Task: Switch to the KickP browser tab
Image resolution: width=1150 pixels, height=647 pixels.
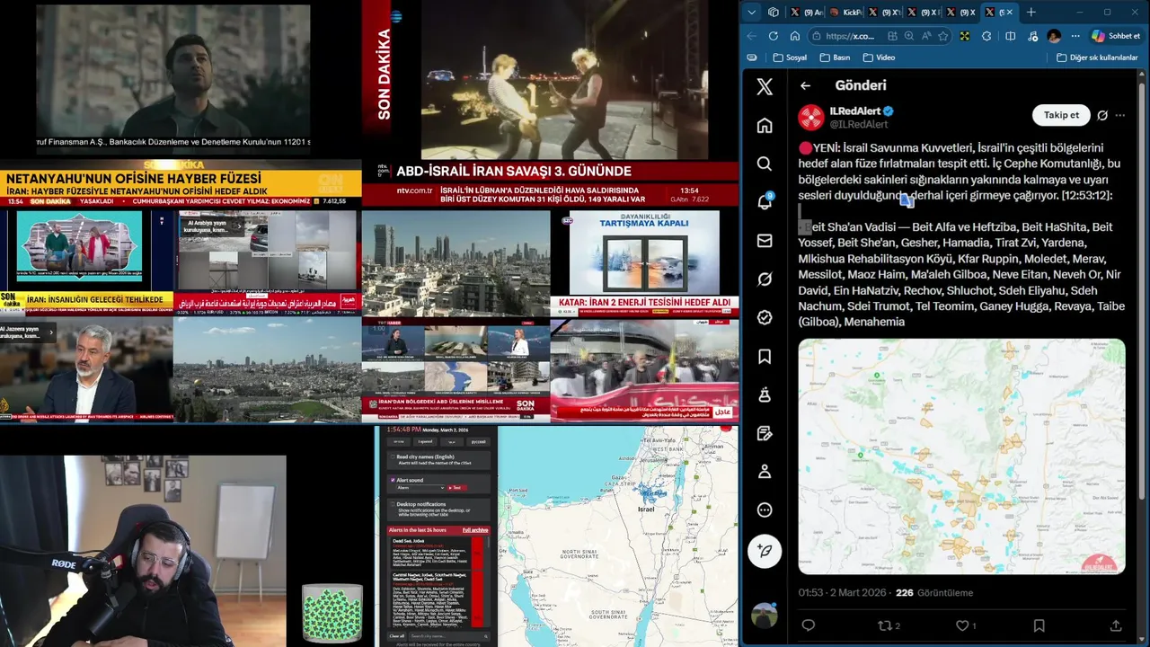Action: (845, 12)
